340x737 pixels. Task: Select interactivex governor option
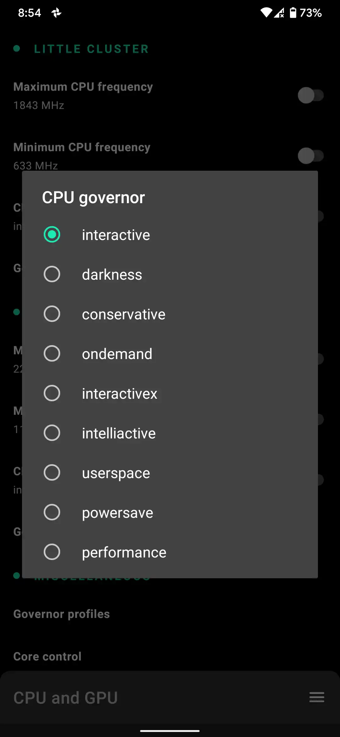[x=52, y=393]
